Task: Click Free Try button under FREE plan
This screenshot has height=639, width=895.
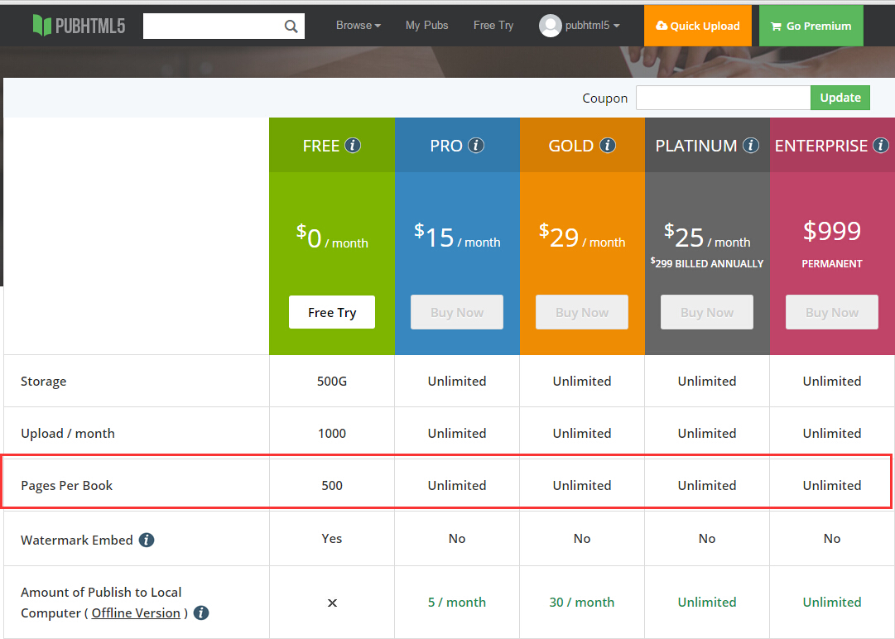Action: (332, 312)
